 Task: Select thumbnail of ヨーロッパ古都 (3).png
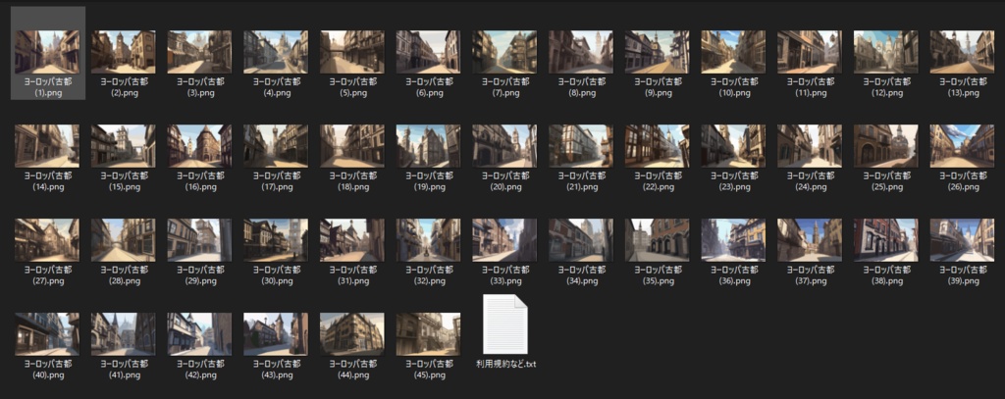tap(199, 52)
